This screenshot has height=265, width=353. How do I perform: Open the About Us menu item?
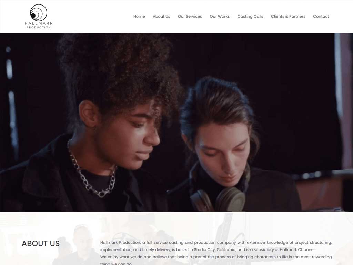pos(161,16)
